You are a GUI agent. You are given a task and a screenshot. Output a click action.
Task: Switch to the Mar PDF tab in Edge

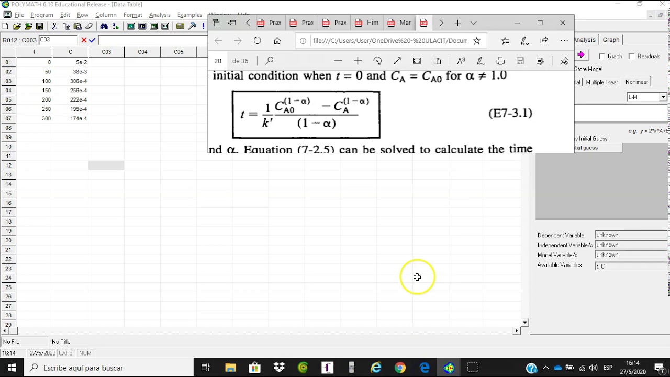coord(399,23)
